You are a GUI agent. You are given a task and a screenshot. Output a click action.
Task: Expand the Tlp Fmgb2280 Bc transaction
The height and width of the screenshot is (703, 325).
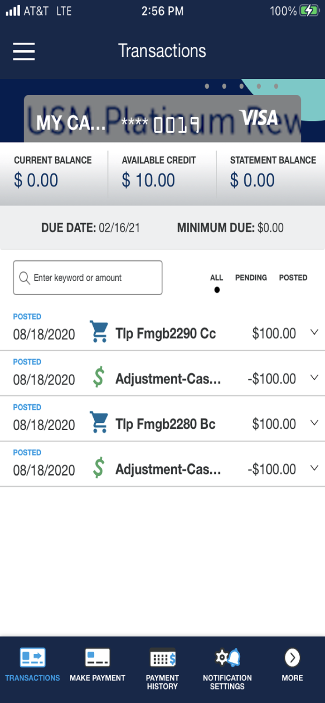point(314,422)
